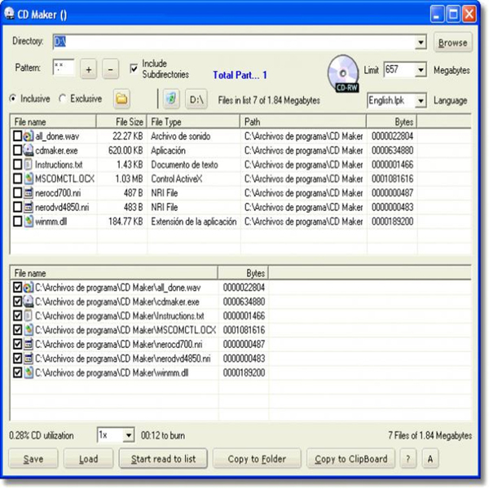Toggle the Include Subdirectories checkbox
The height and width of the screenshot is (489, 489).
[x=134, y=68]
